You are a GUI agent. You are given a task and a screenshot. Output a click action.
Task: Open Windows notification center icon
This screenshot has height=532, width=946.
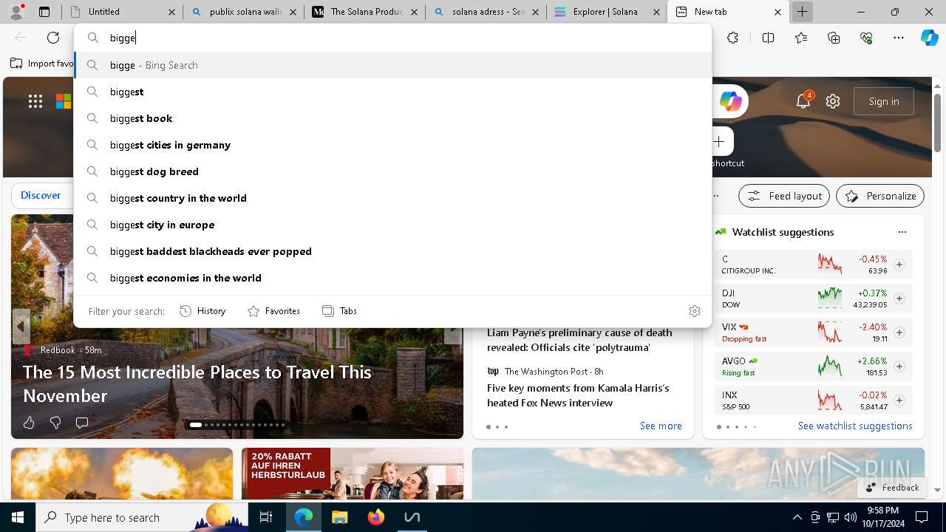point(922,517)
